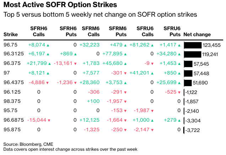Click the Net change column header

click(197, 35)
